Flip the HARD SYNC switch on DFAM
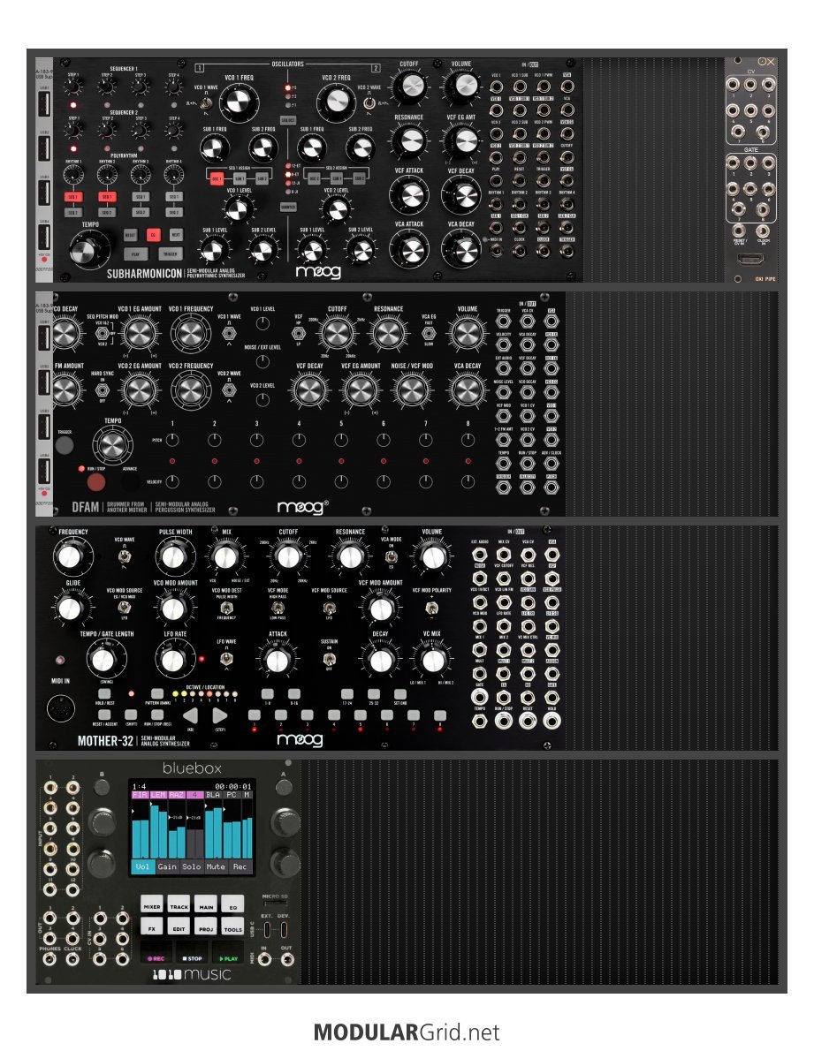 (x=103, y=389)
